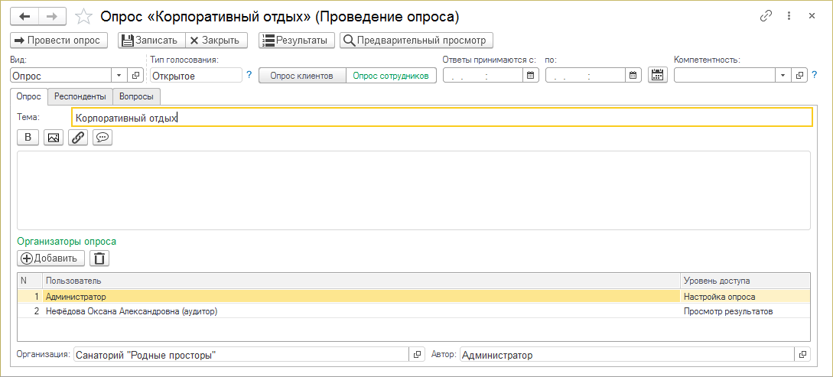This screenshot has width=833, height=377.
Task: Copy link to this form
Action: (x=766, y=15)
